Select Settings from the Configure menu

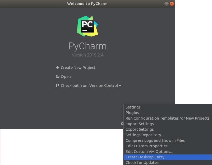click(x=168, y=107)
